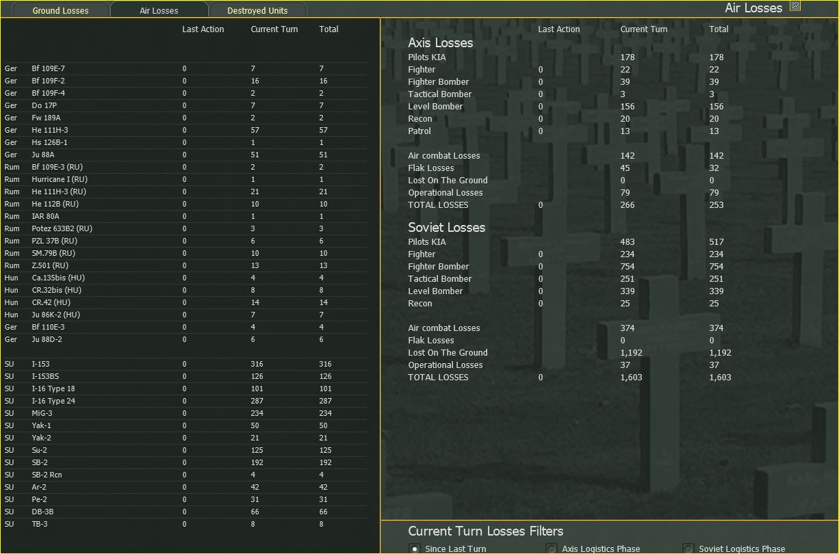This screenshot has height=554, width=839.
Task: Select the Pe-2 row
Action: pyautogui.click(x=185, y=499)
